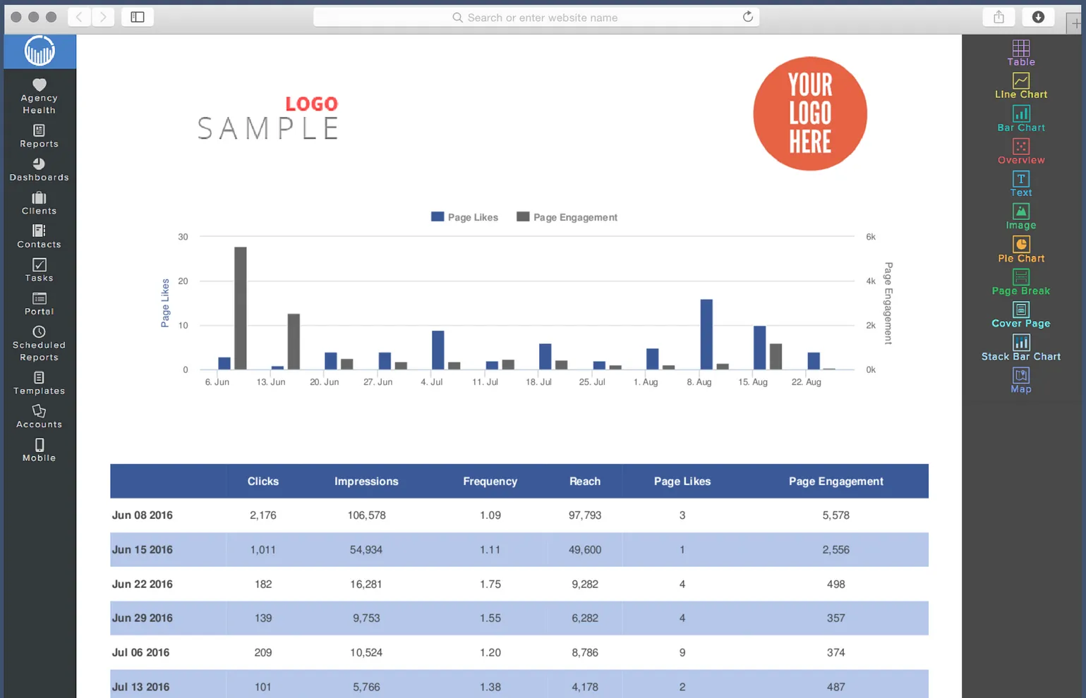
Task: Switch to the Dashboards section
Action: tap(39, 170)
